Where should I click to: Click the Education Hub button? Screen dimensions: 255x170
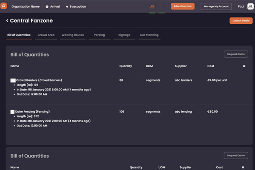(x=183, y=6)
